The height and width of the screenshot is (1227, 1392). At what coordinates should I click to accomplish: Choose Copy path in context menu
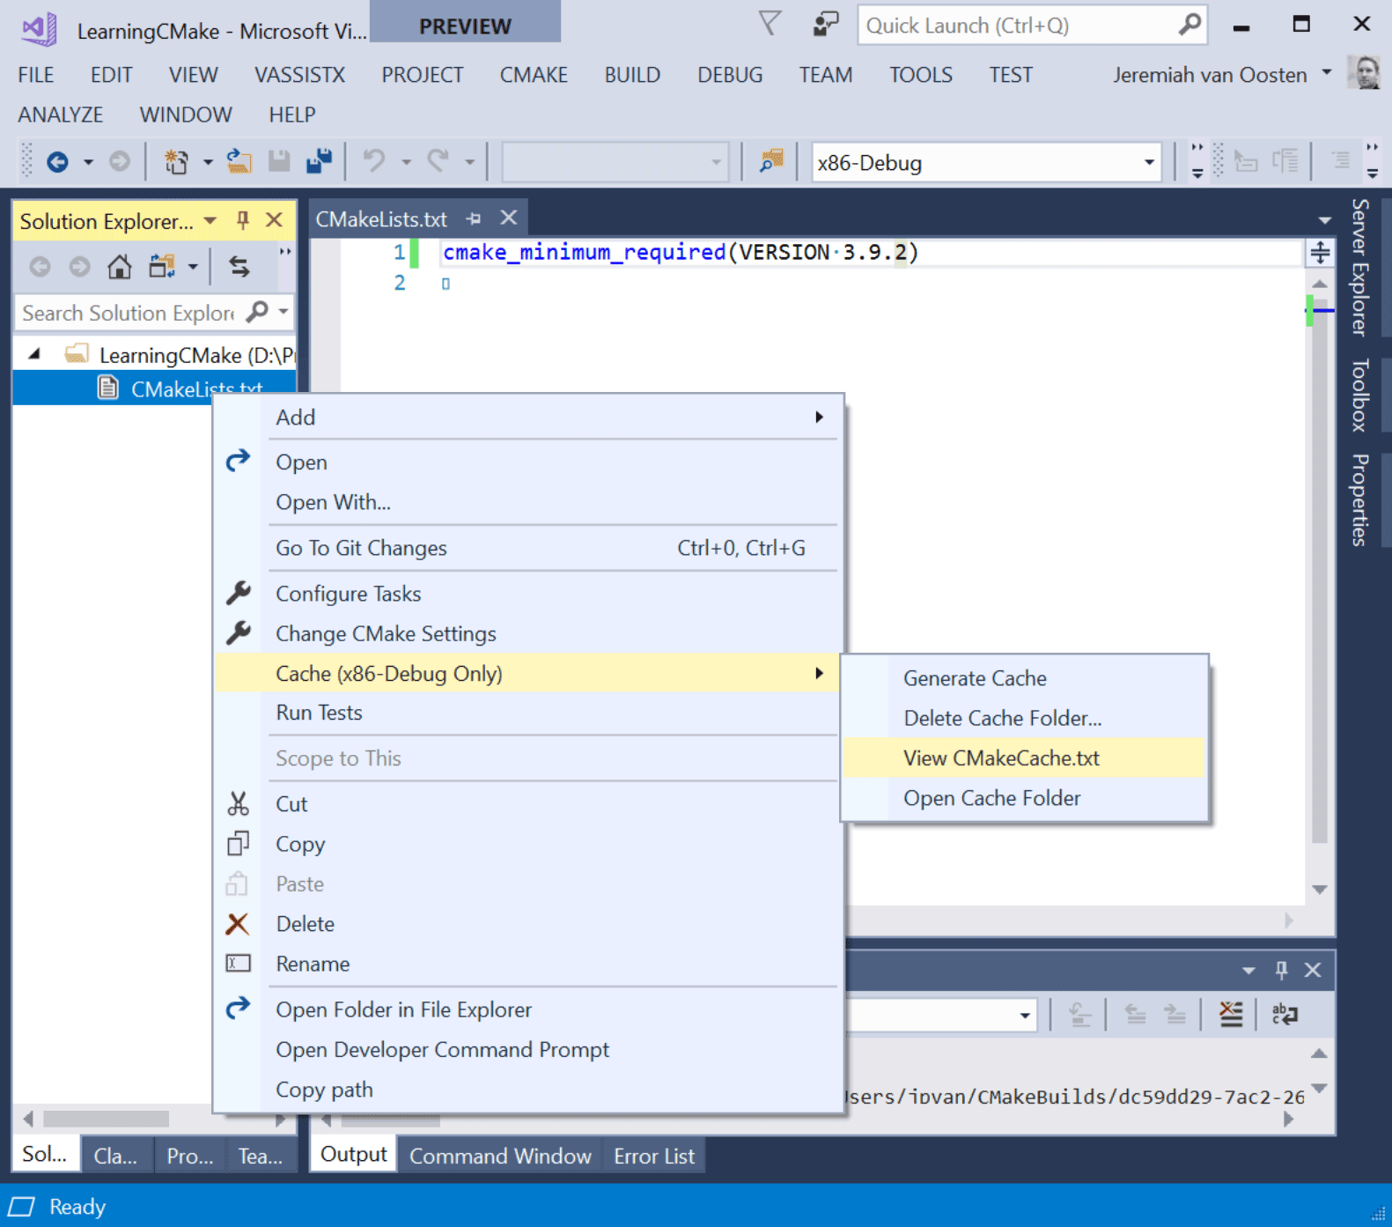pyautogui.click(x=527, y=1090)
